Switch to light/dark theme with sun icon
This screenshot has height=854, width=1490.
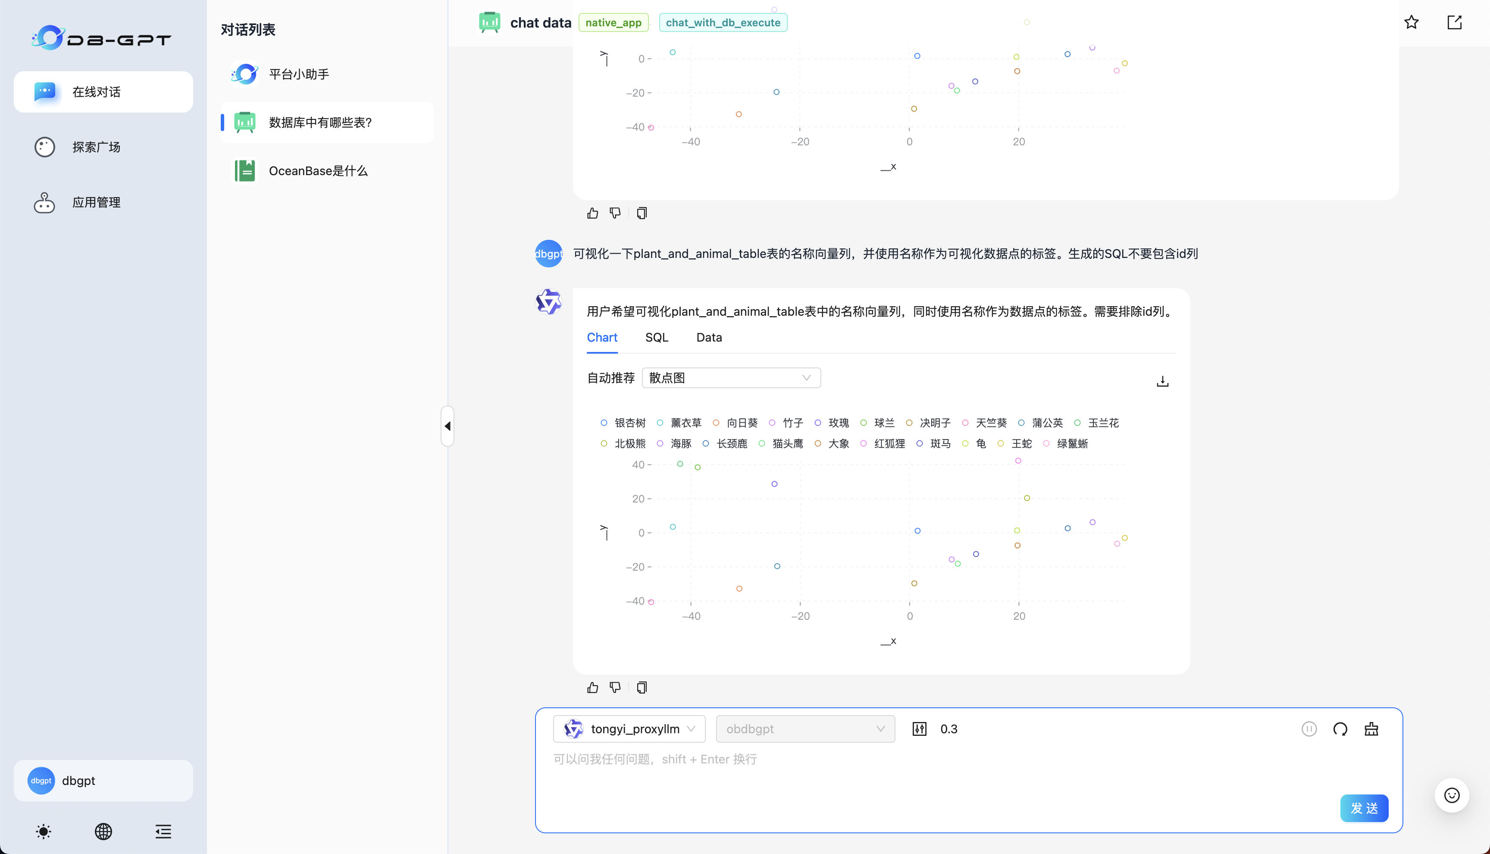(43, 831)
